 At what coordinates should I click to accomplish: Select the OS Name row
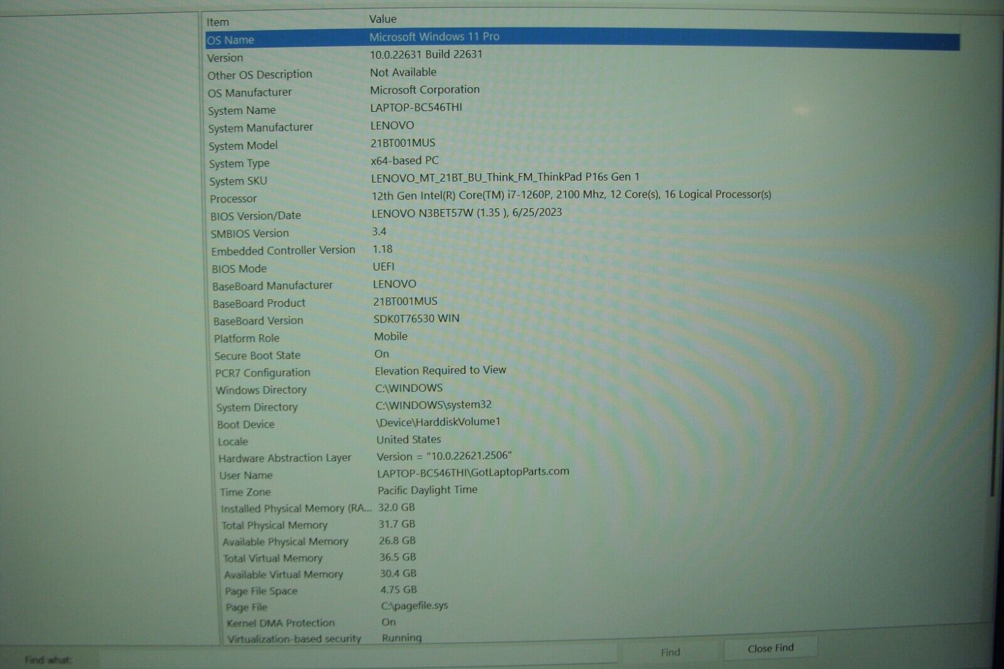[x=582, y=39]
